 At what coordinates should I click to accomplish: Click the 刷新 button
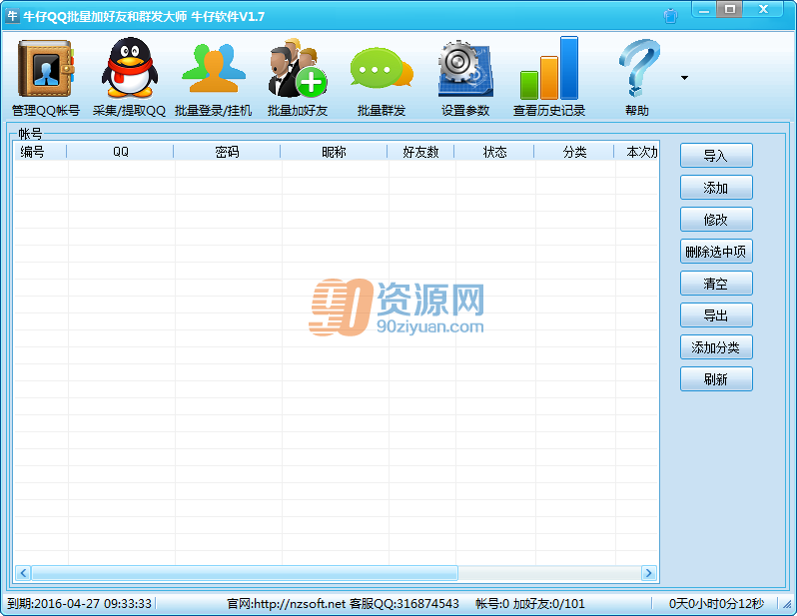716,379
